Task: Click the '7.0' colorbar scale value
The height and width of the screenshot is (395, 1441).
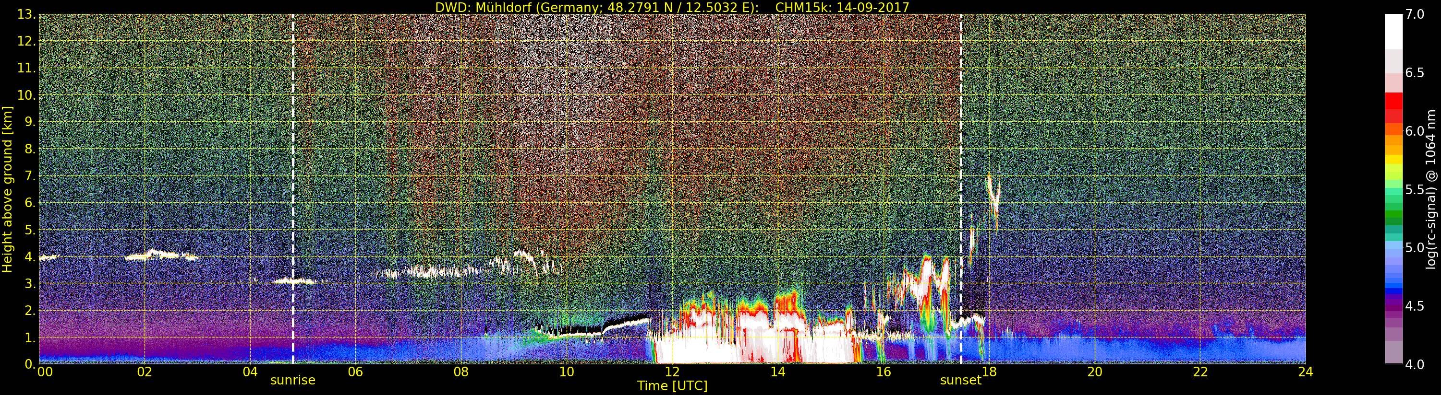Action: [1414, 14]
